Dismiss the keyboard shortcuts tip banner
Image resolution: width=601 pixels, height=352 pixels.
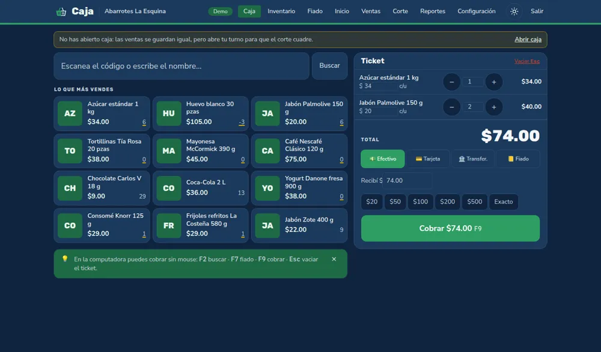[x=334, y=259]
